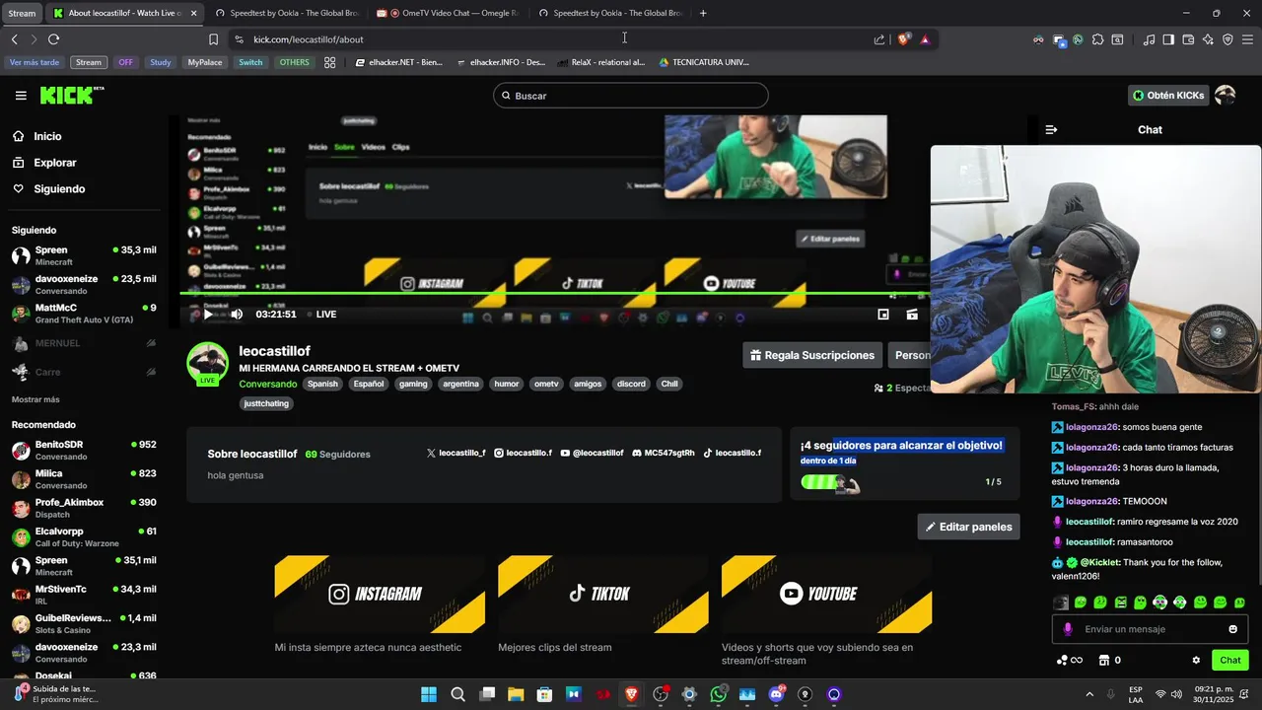Open the Instagram banner panel

[x=380, y=594]
